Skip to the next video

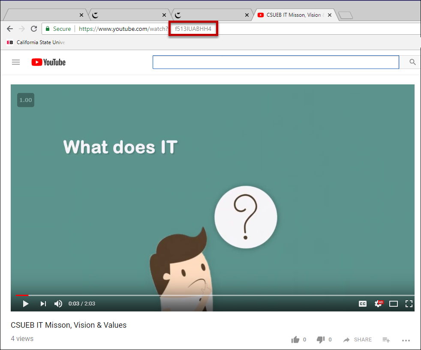coord(43,304)
